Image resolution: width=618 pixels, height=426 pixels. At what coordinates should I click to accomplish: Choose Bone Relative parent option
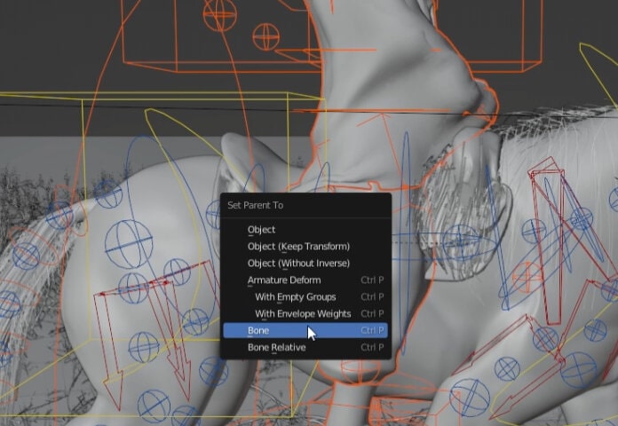click(x=305, y=347)
